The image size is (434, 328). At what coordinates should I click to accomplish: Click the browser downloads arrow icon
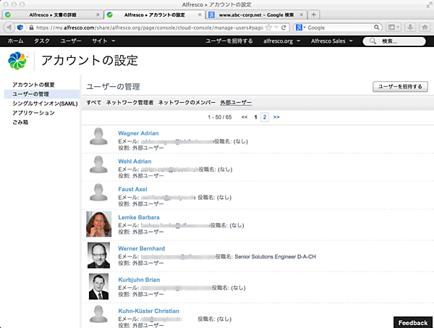(x=409, y=28)
